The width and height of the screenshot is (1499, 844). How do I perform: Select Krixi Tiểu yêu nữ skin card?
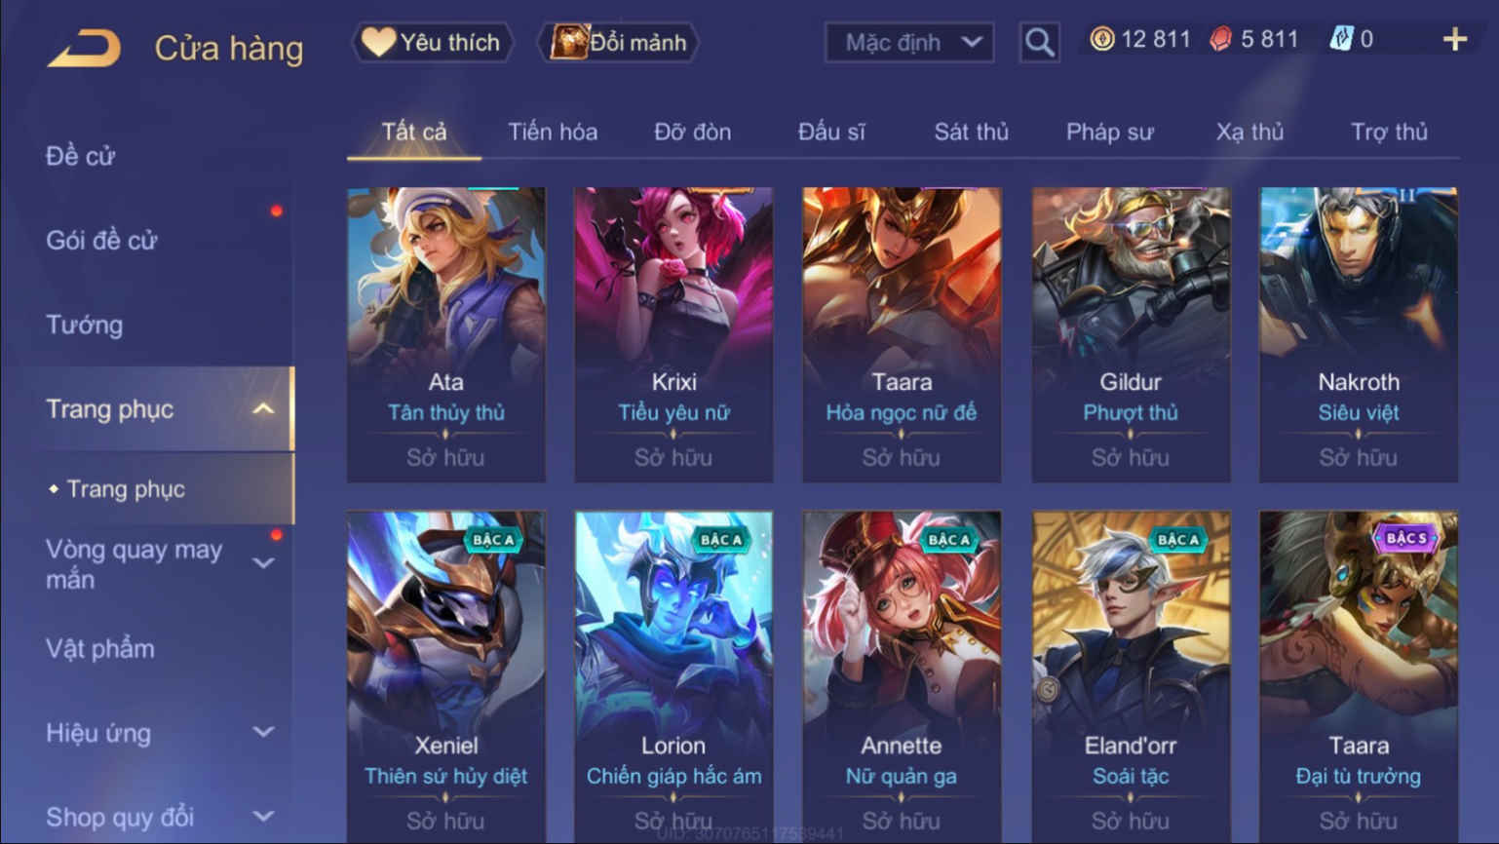coord(673,334)
